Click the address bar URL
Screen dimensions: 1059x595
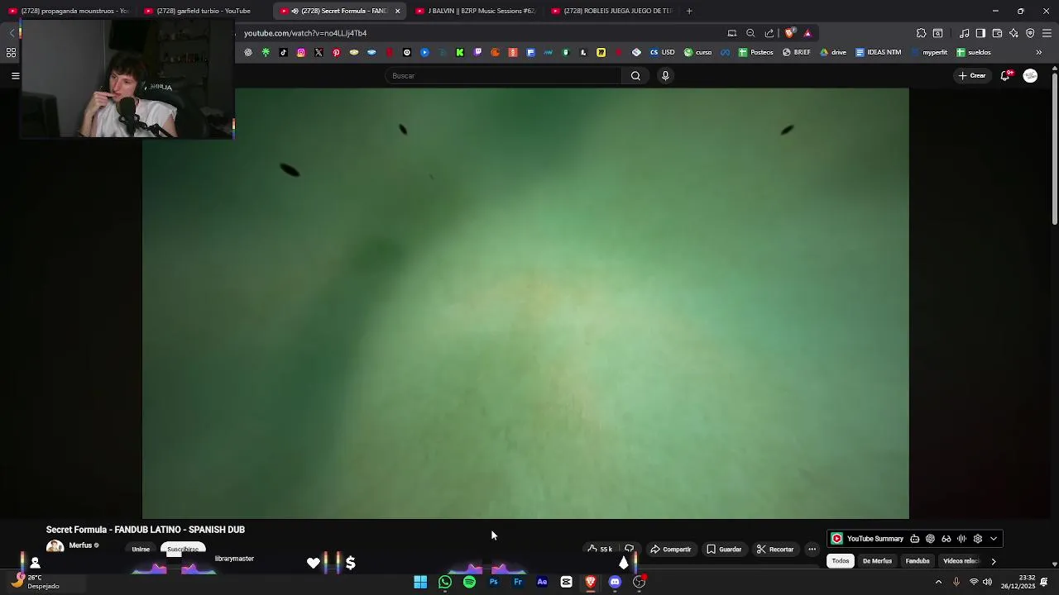click(305, 33)
